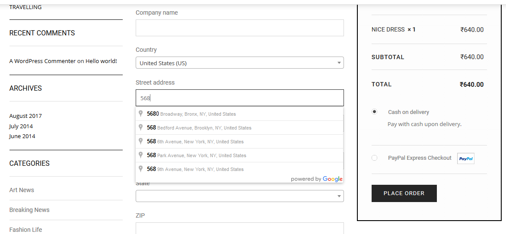Open the Country dropdown United States (US)

click(240, 63)
